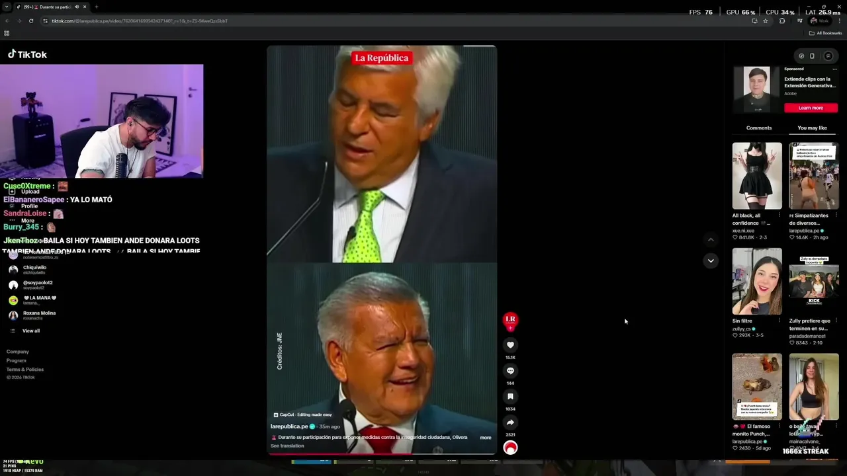Mute the tab using its speaker icon
This screenshot has height=476, width=847.
76,7
